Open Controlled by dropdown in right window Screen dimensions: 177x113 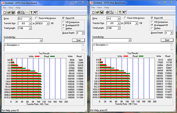pyautogui.click(x=130, y=40)
